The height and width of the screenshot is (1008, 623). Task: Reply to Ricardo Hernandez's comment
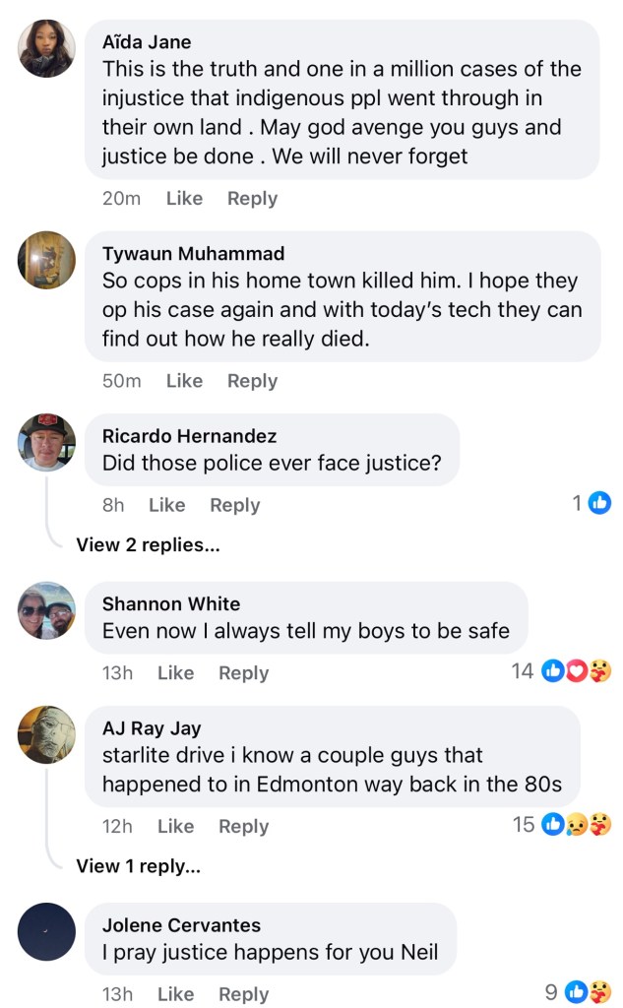coord(234,505)
